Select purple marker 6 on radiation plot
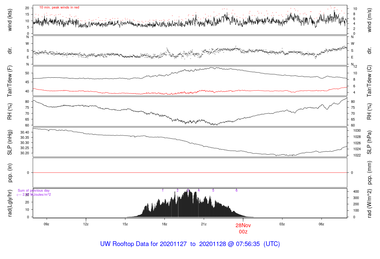 (236, 191)
